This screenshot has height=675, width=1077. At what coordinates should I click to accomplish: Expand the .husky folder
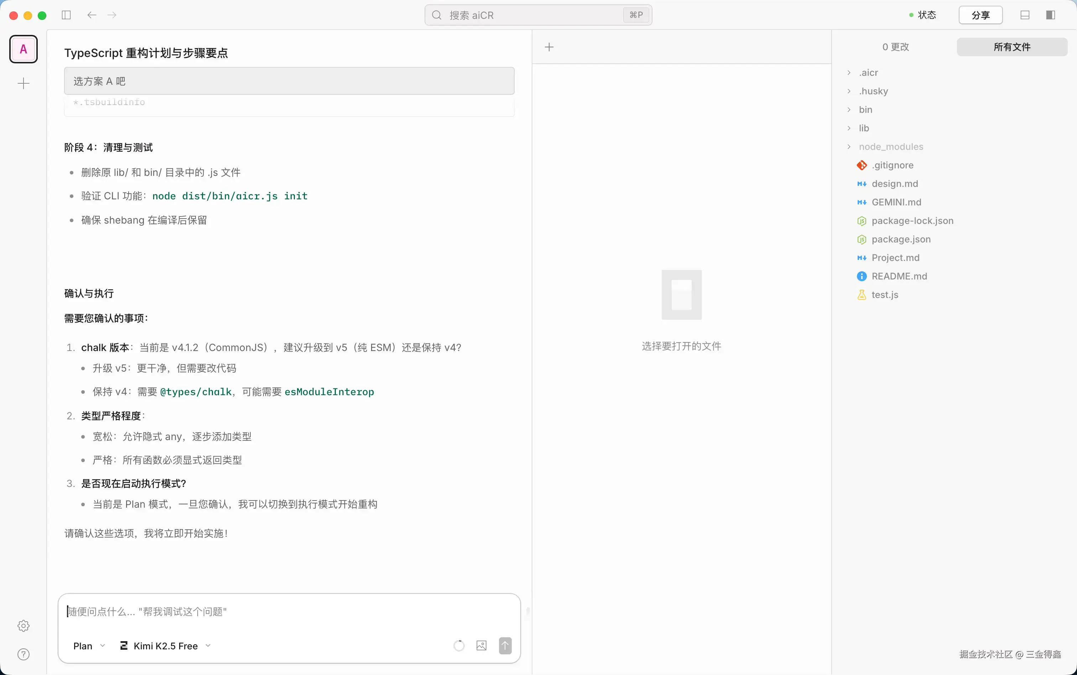pos(873,91)
